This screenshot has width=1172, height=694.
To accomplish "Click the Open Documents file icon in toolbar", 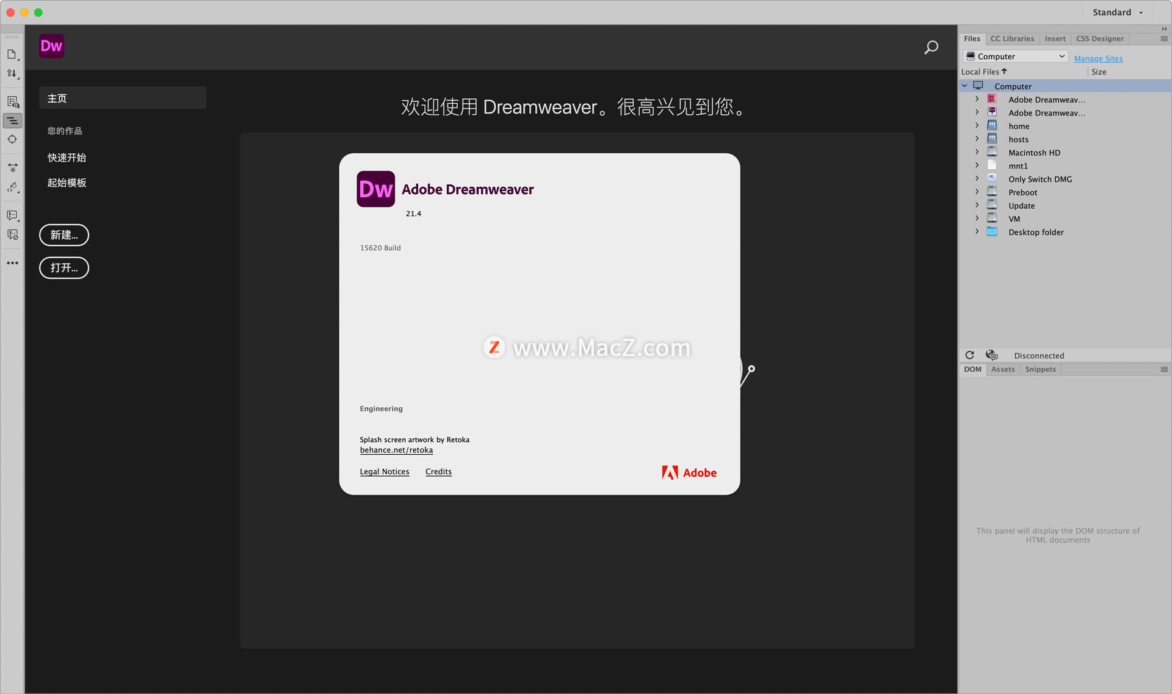I will click(12, 54).
